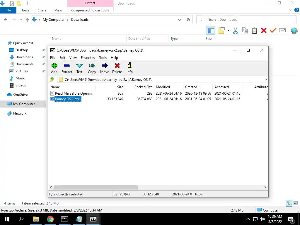Click the blue shell icon in Explorer toolbar
The width and height of the screenshot is (300, 225).
click(x=294, y=30)
